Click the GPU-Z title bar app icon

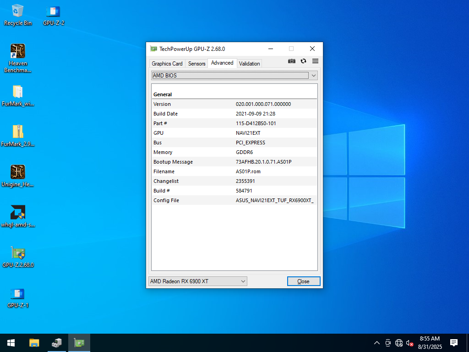[x=154, y=49]
